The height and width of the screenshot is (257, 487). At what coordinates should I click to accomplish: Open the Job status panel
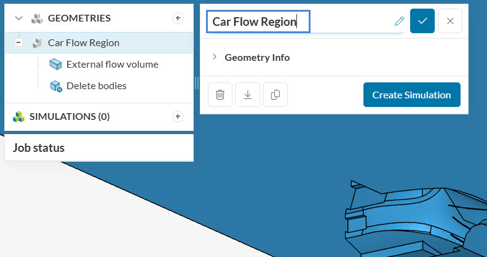99,148
